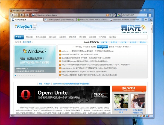
Task: Subscribe via the RSS feed icon
Action: 107,15
